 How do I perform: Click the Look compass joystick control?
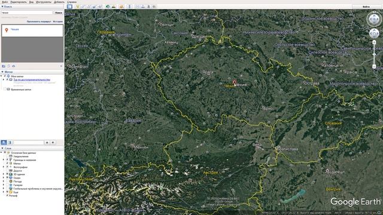coord(374,19)
